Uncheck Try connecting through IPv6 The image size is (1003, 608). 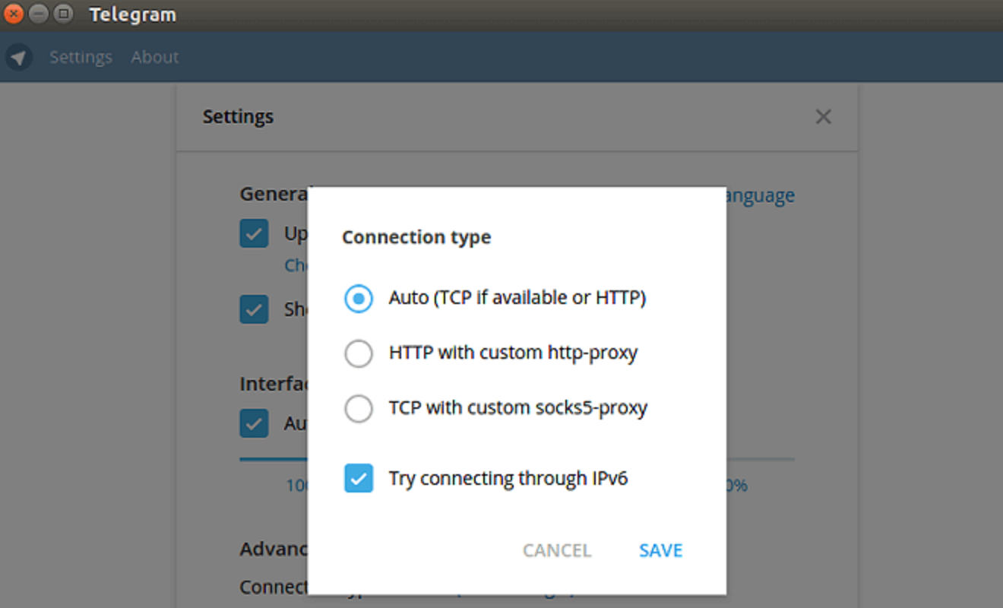(358, 478)
